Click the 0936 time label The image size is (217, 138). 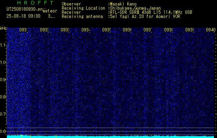(127, 30)
